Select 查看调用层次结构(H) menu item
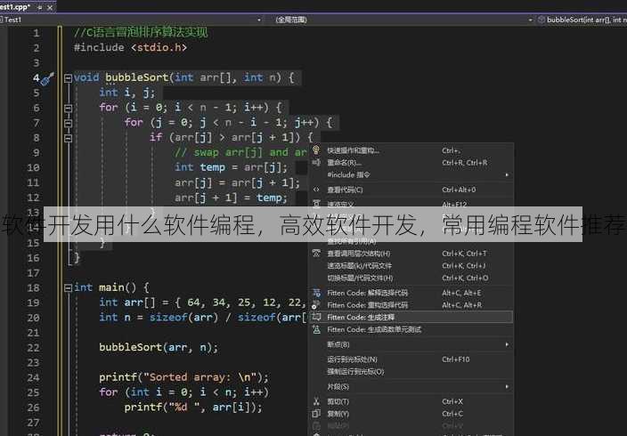 pyautogui.click(x=411, y=254)
